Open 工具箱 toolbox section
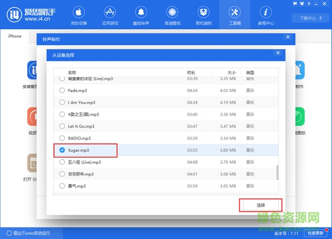The image size is (332, 239). 234,15
